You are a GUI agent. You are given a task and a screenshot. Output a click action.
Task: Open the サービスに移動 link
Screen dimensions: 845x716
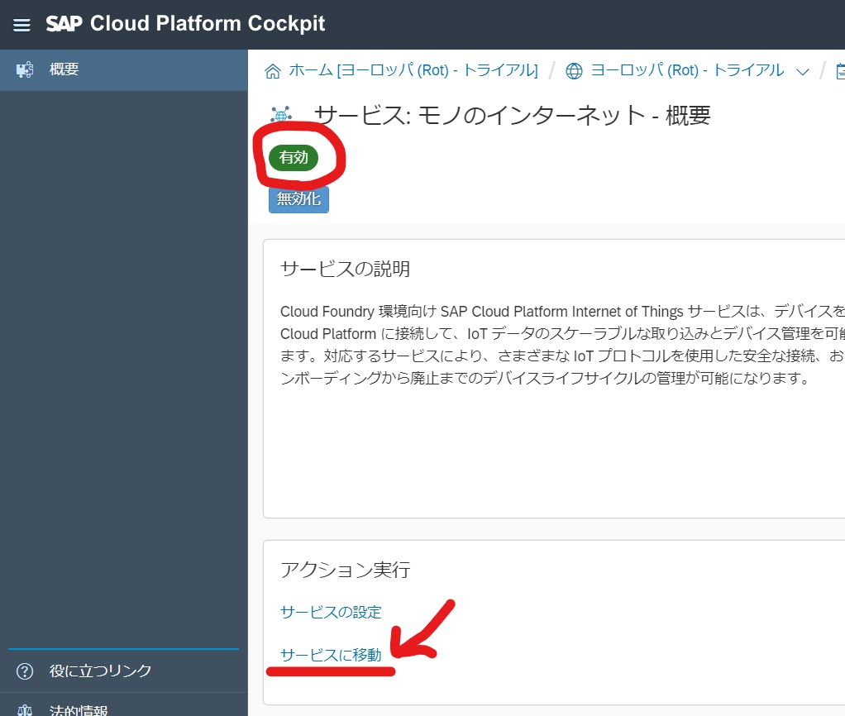click(x=331, y=655)
